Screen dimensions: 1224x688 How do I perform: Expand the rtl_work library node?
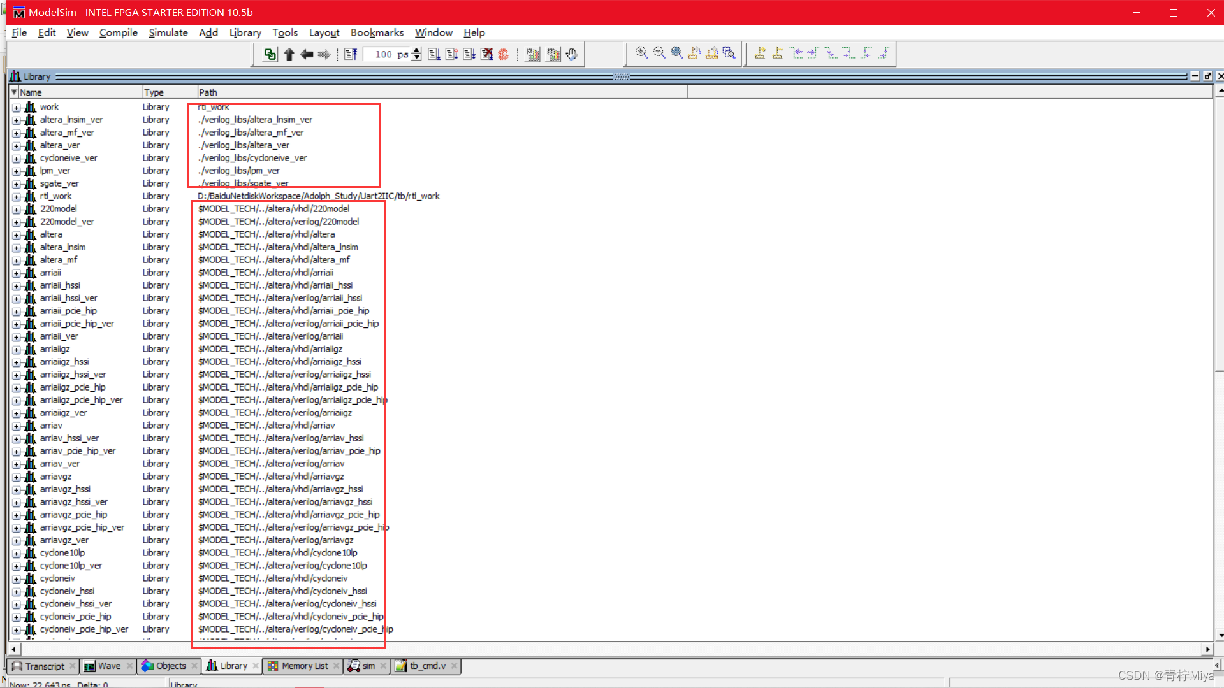point(16,197)
